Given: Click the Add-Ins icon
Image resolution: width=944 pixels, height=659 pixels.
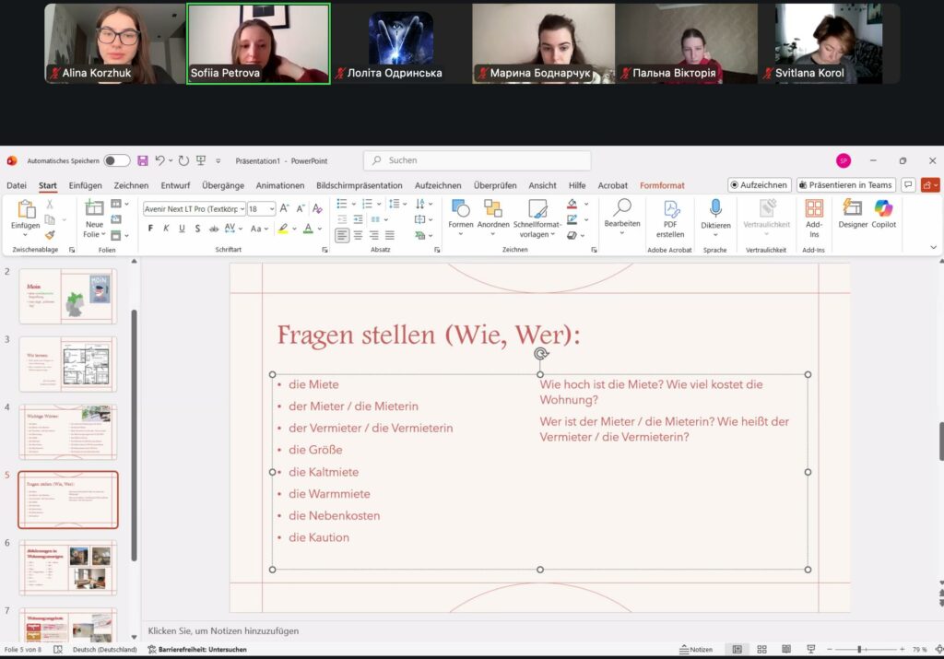Looking at the screenshot, I should (x=814, y=218).
